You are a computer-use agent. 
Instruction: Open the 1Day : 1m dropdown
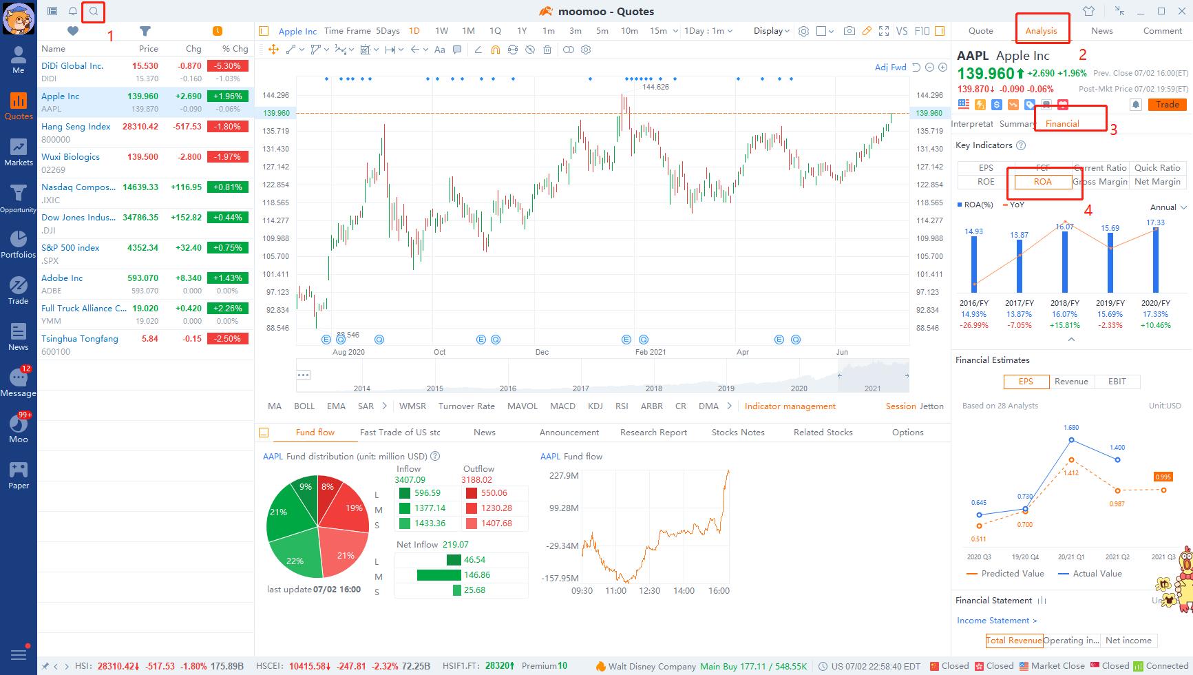(x=708, y=31)
